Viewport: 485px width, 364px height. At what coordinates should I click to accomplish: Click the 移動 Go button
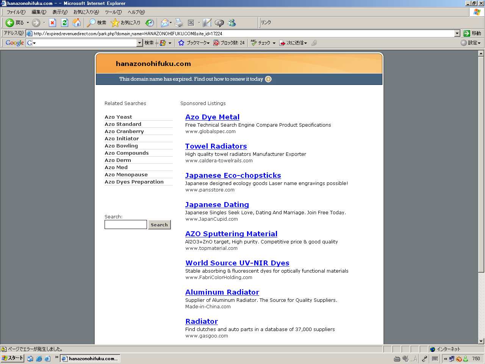(x=472, y=33)
